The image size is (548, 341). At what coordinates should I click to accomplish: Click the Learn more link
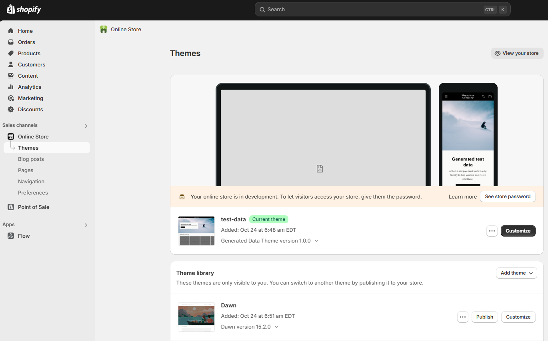click(x=463, y=197)
